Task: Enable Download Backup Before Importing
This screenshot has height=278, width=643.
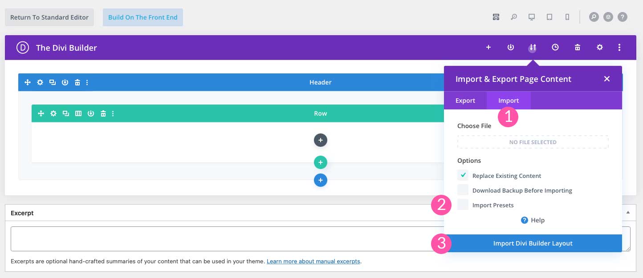Action: [463, 190]
